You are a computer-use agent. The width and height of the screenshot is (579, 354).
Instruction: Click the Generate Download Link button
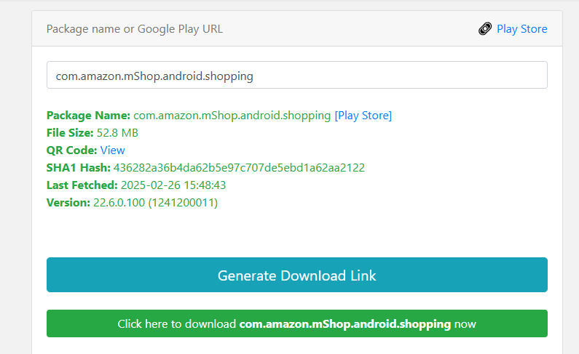(297, 275)
